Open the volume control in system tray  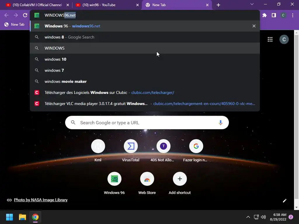pyautogui.click(x=263, y=217)
